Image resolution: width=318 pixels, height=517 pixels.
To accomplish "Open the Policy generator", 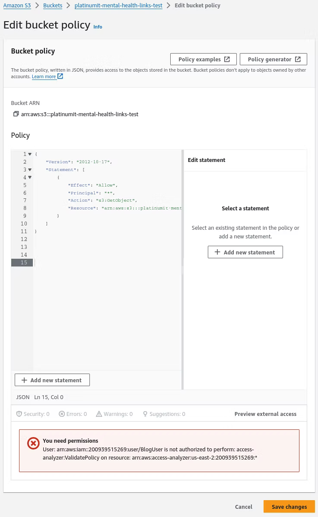I will [x=273, y=59].
